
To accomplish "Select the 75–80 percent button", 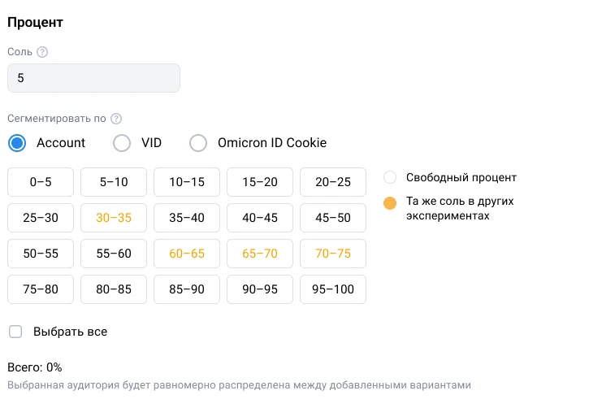I will pos(41,289).
